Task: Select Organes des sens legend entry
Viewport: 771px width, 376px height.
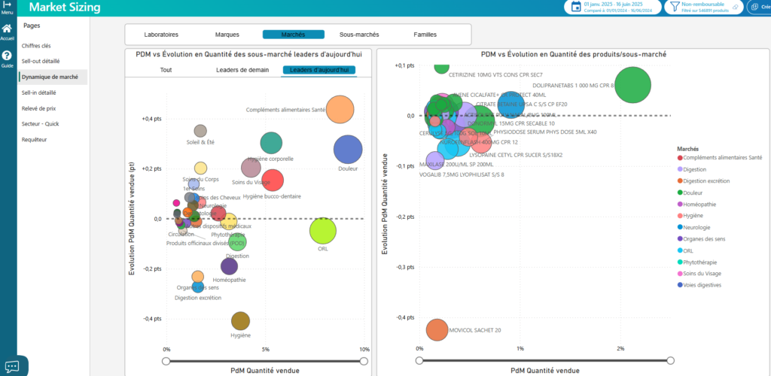Action: point(701,239)
